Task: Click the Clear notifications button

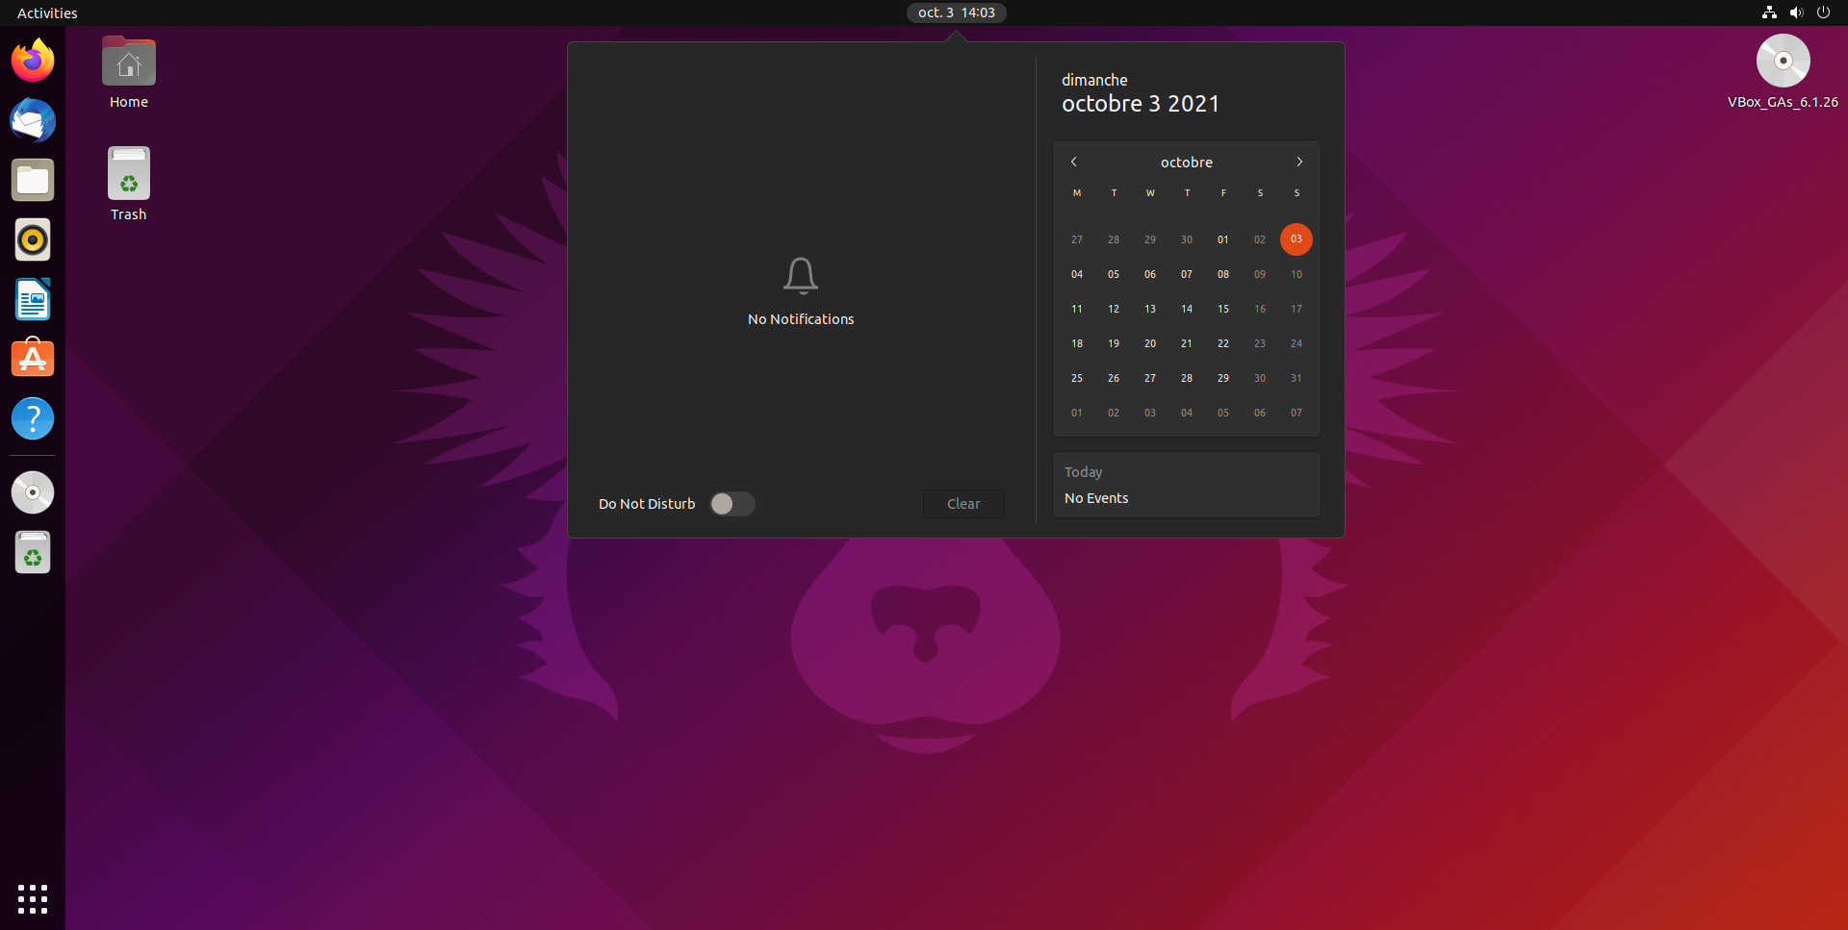Action: (963, 504)
